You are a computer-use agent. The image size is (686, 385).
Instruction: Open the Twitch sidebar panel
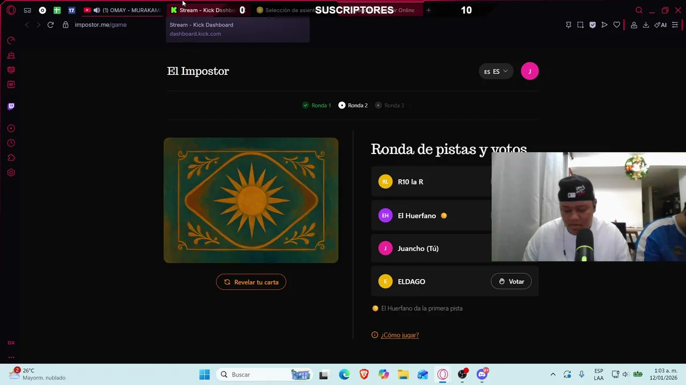click(11, 106)
